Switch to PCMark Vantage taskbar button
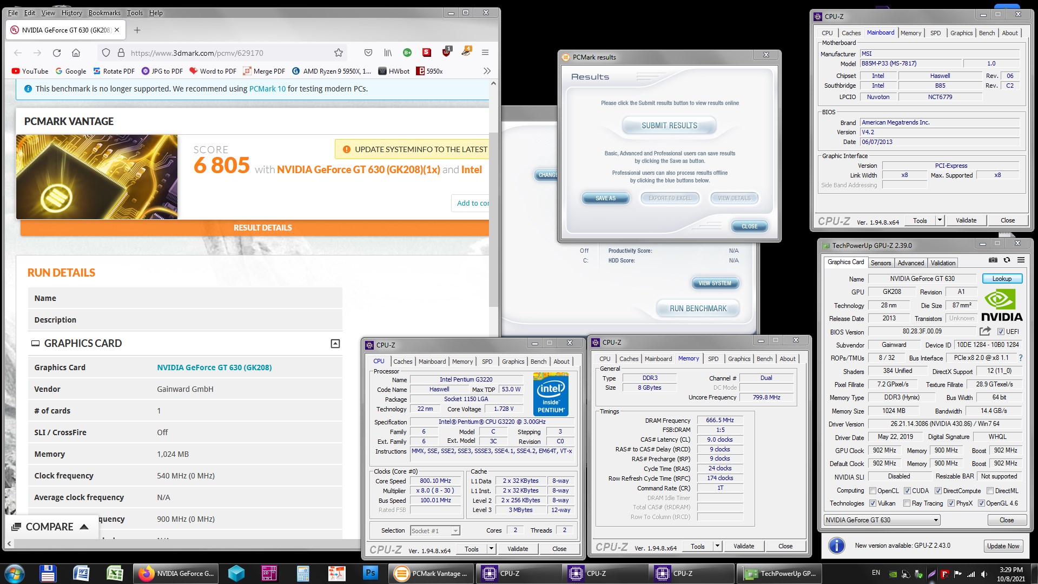Image resolution: width=1038 pixels, height=584 pixels. point(431,573)
